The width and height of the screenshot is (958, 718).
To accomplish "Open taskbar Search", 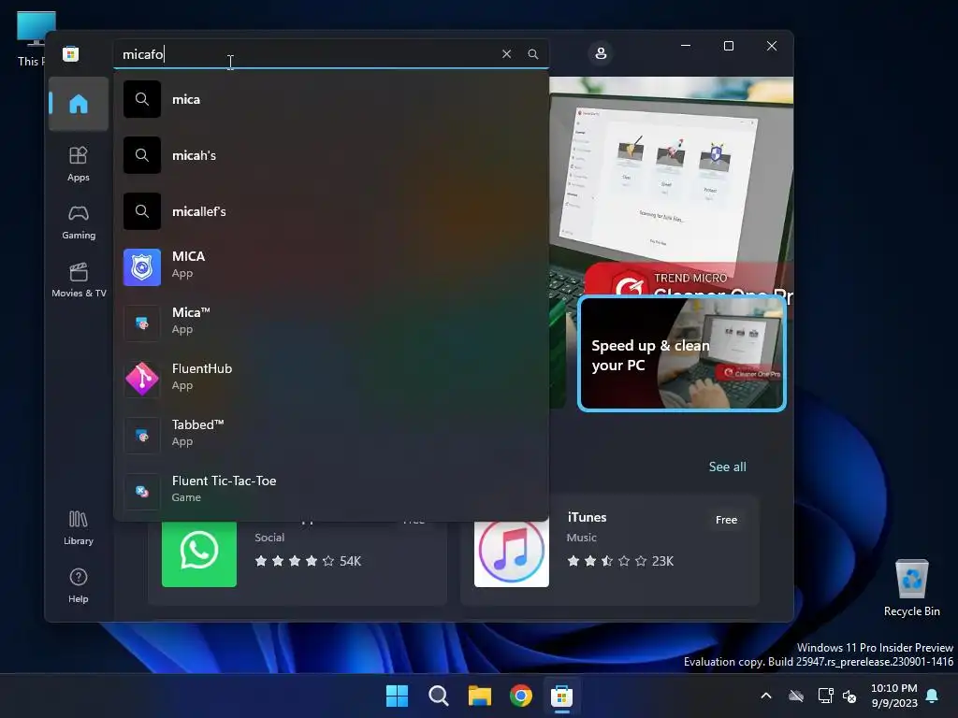I will [x=439, y=696].
